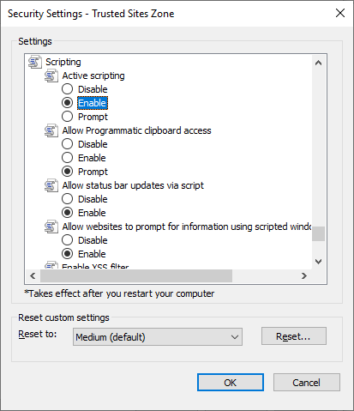Click the settings list scroll down arrow
Image resolution: width=354 pixels, height=411 pixels.
(318, 262)
